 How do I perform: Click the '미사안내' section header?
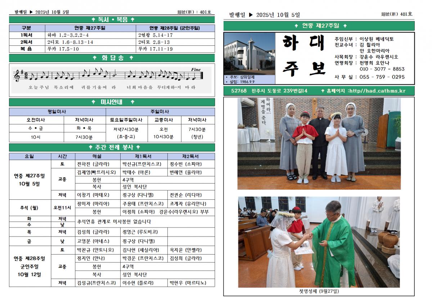112,102
